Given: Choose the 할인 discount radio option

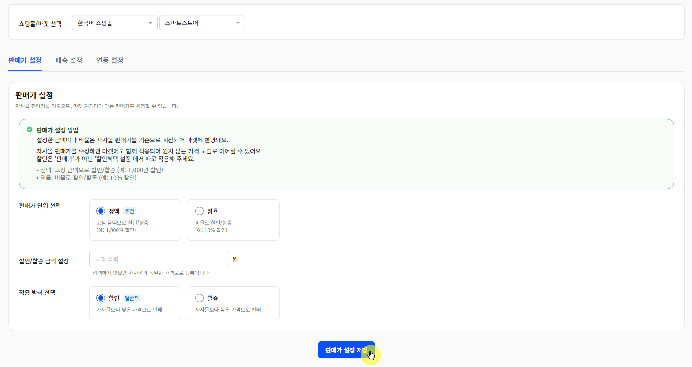Looking at the screenshot, I should tap(101, 298).
